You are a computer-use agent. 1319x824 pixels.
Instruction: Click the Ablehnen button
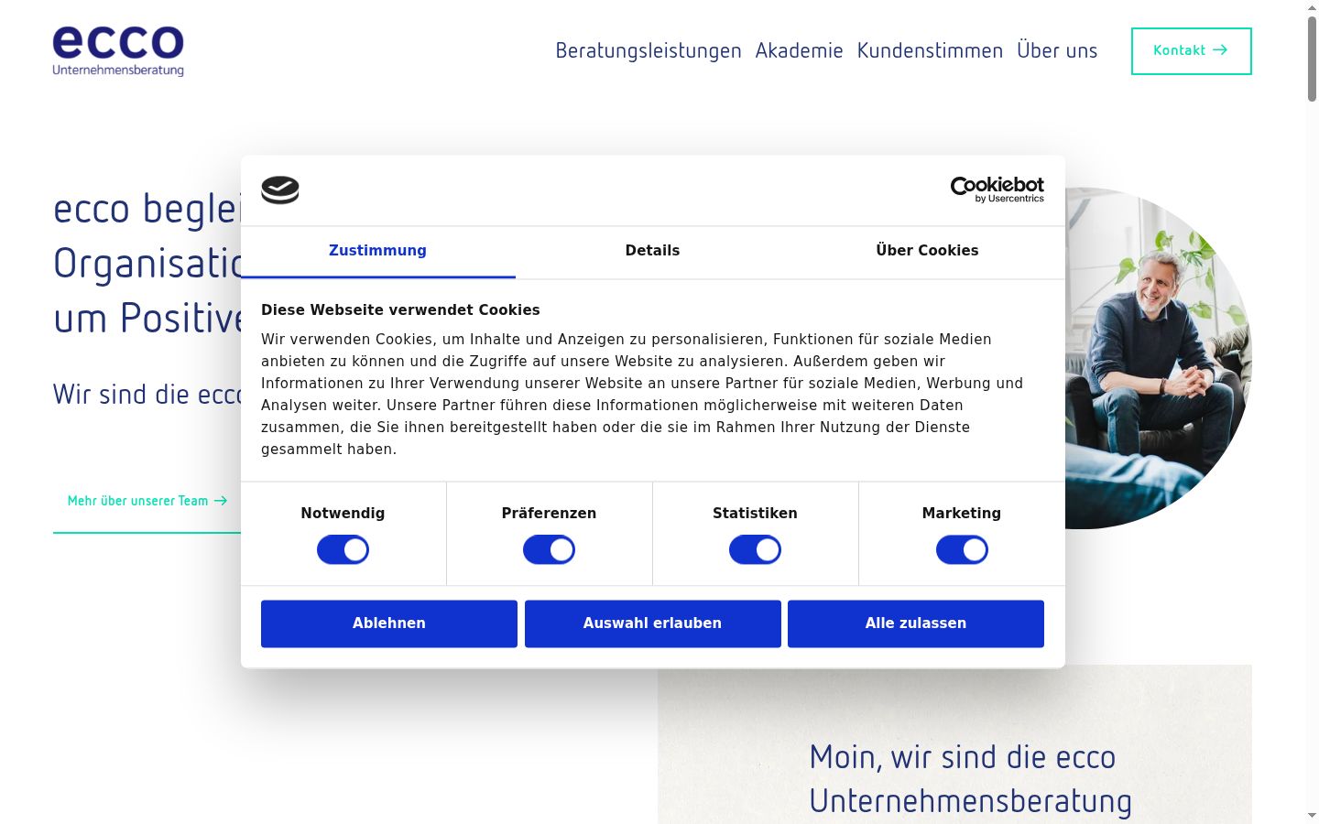(x=389, y=623)
